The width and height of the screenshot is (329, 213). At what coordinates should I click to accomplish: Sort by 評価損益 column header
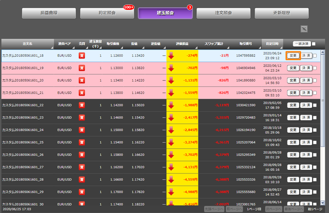(182, 44)
